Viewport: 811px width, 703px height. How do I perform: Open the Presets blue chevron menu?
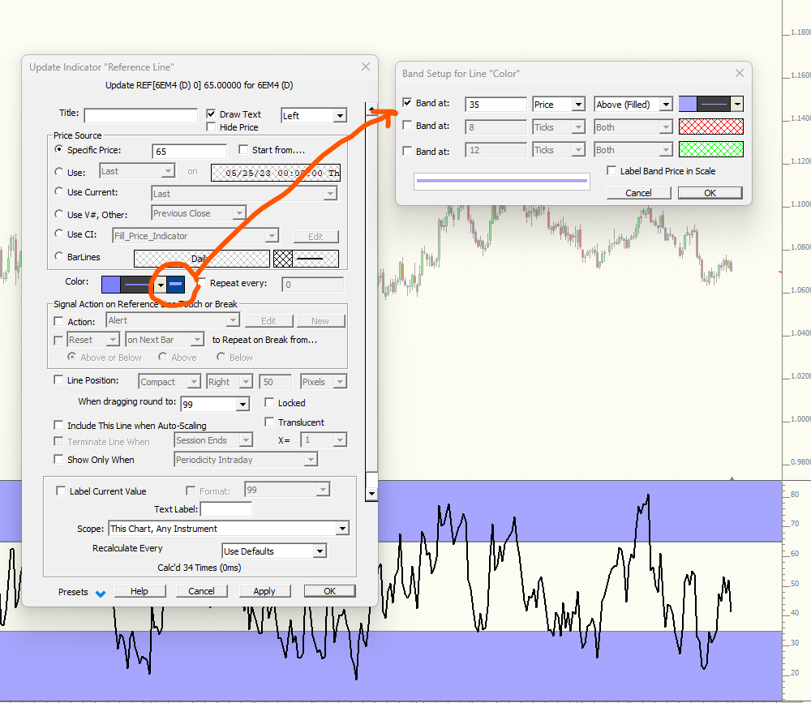click(x=101, y=593)
